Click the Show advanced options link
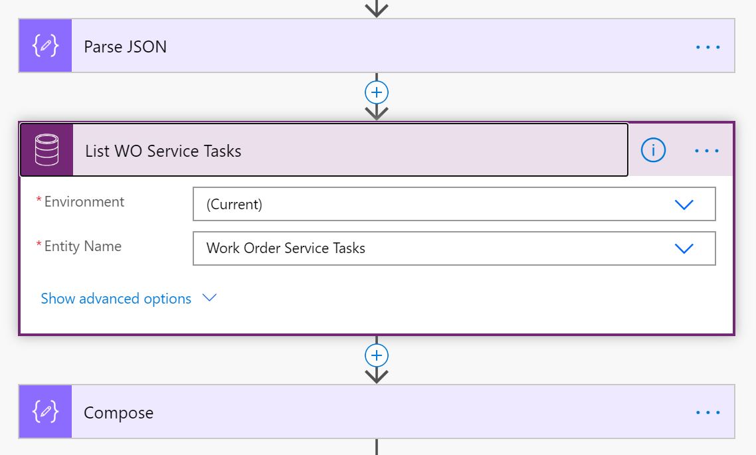The height and width of the screenshot is (455, 756). coord(117,298)
